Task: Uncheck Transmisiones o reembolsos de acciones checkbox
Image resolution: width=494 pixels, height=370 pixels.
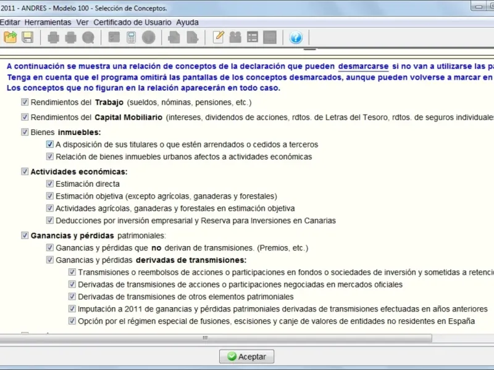Action: [72, 272]
